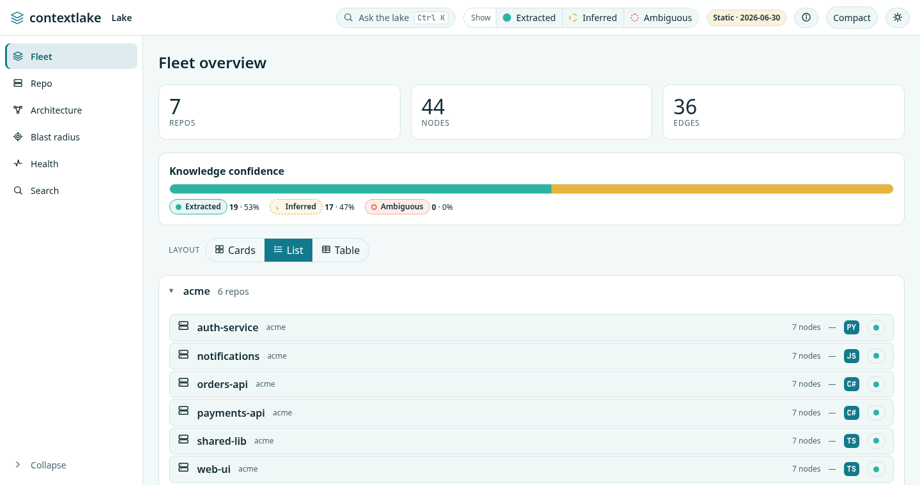Click the Ask the lake search field
This screenshot has height=485, width=920.
(395, 18)
